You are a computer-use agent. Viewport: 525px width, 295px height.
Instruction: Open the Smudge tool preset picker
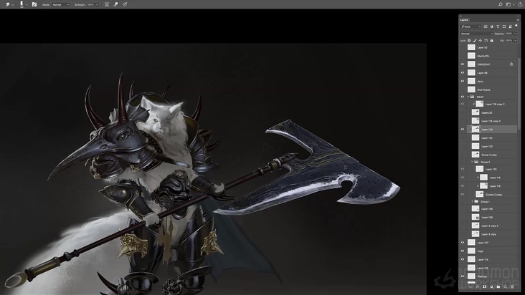click(x=9, y=4)
